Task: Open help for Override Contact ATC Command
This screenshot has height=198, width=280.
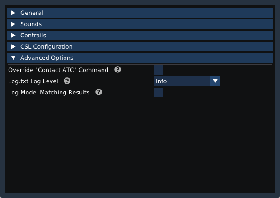Action: tap(117, 70)
